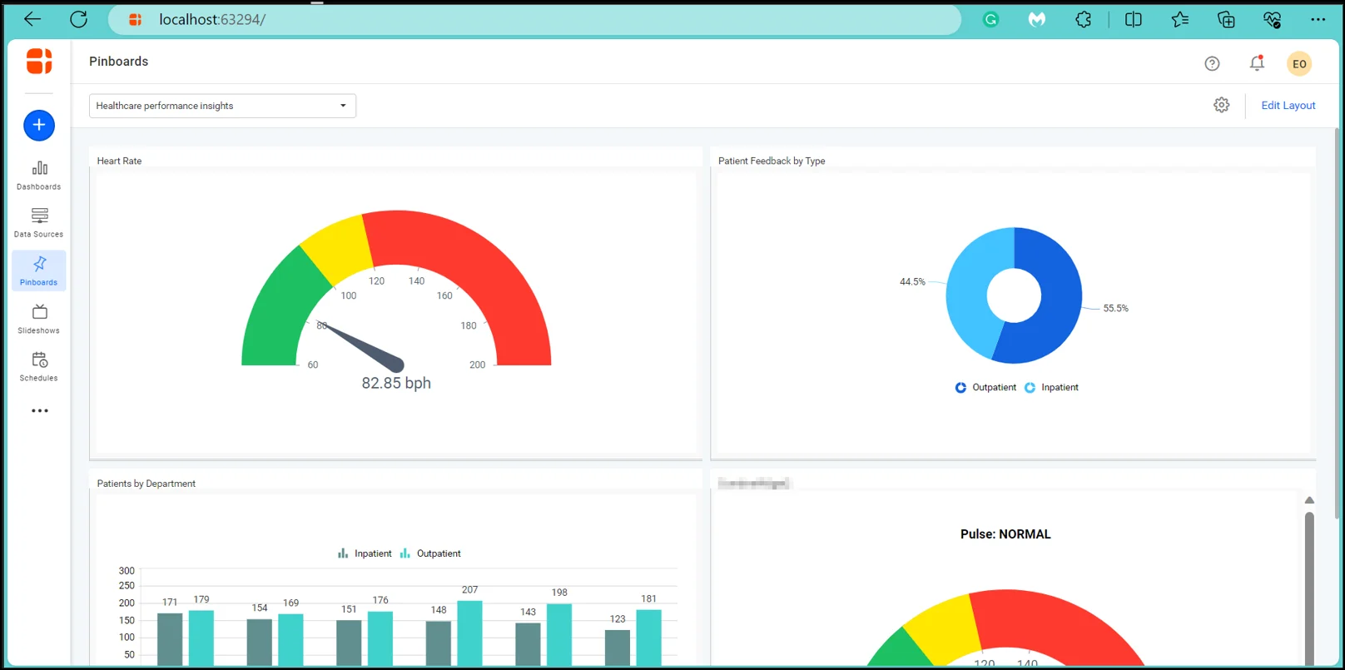Toggle Outpatient legend in donut chart
Viewport: 1345px width, 670px height.
(985, 388)
